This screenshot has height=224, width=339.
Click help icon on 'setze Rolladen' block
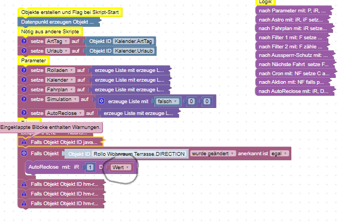pos(24,70)
